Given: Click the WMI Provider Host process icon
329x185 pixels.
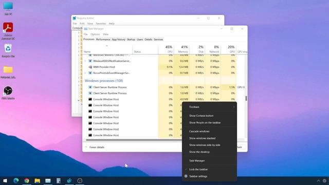Looking at the screenshot, I should point(90,67).
